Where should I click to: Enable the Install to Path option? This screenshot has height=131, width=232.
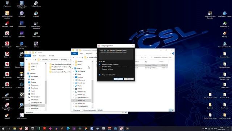click(99, 67)
